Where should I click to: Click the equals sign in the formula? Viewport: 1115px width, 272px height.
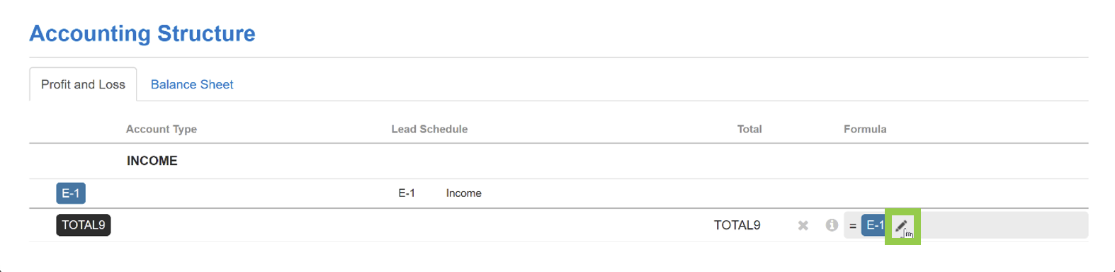pyautogui.click(x=853, y=226)
